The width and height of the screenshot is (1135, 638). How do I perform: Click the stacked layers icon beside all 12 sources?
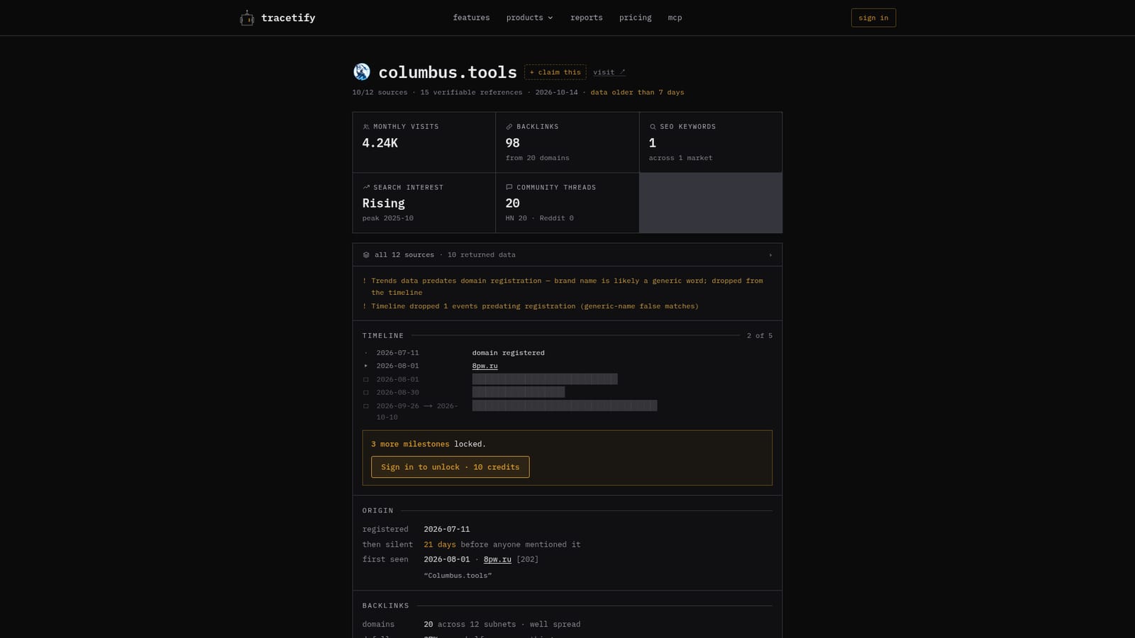coord(366,254)
